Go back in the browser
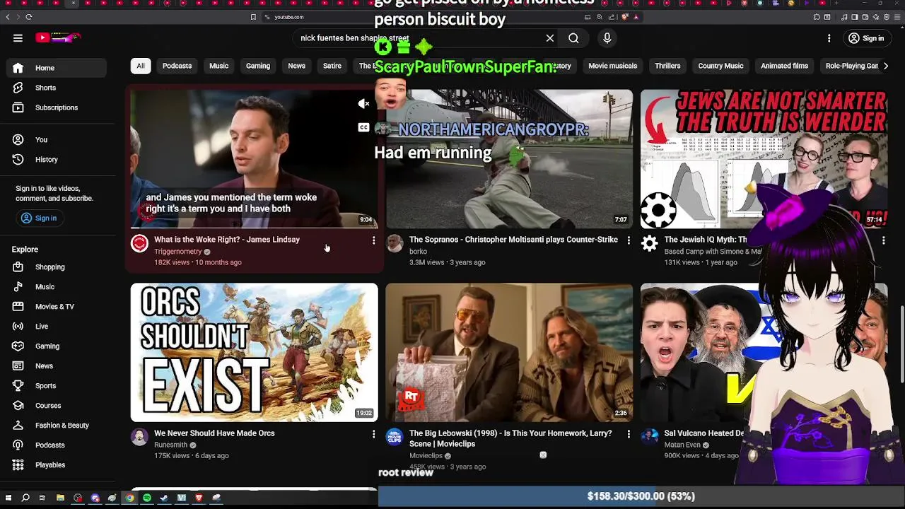 pyautogui.click(x=8, y=17)
